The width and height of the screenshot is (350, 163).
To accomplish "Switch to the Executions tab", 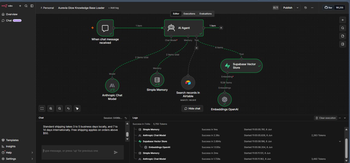I will (189, 14).
